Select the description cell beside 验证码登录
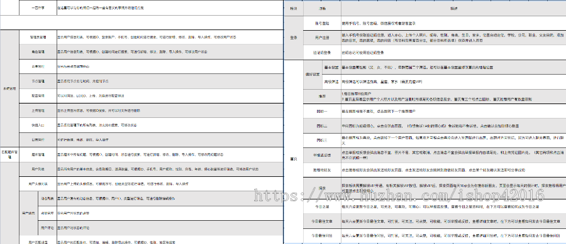566x244 pixels. click(453, 53)
